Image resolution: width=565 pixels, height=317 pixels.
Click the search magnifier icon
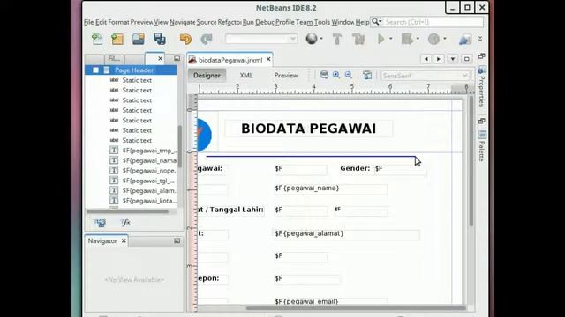[375, 21]
